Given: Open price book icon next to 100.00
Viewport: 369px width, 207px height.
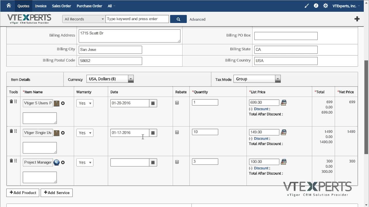Looking at the screenshot, I should [x=284, y=162].
